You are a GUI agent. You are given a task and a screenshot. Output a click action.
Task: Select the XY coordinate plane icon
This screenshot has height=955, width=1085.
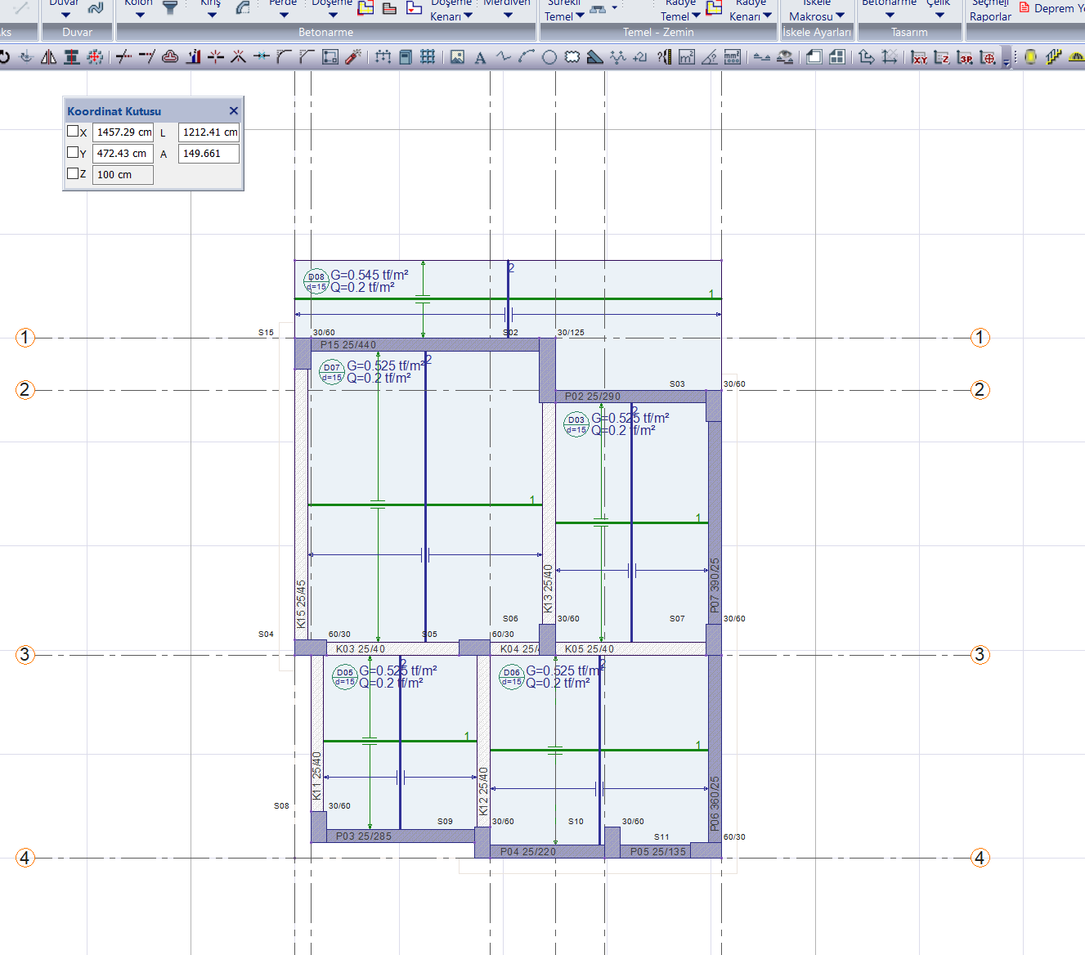click(920, 57)
